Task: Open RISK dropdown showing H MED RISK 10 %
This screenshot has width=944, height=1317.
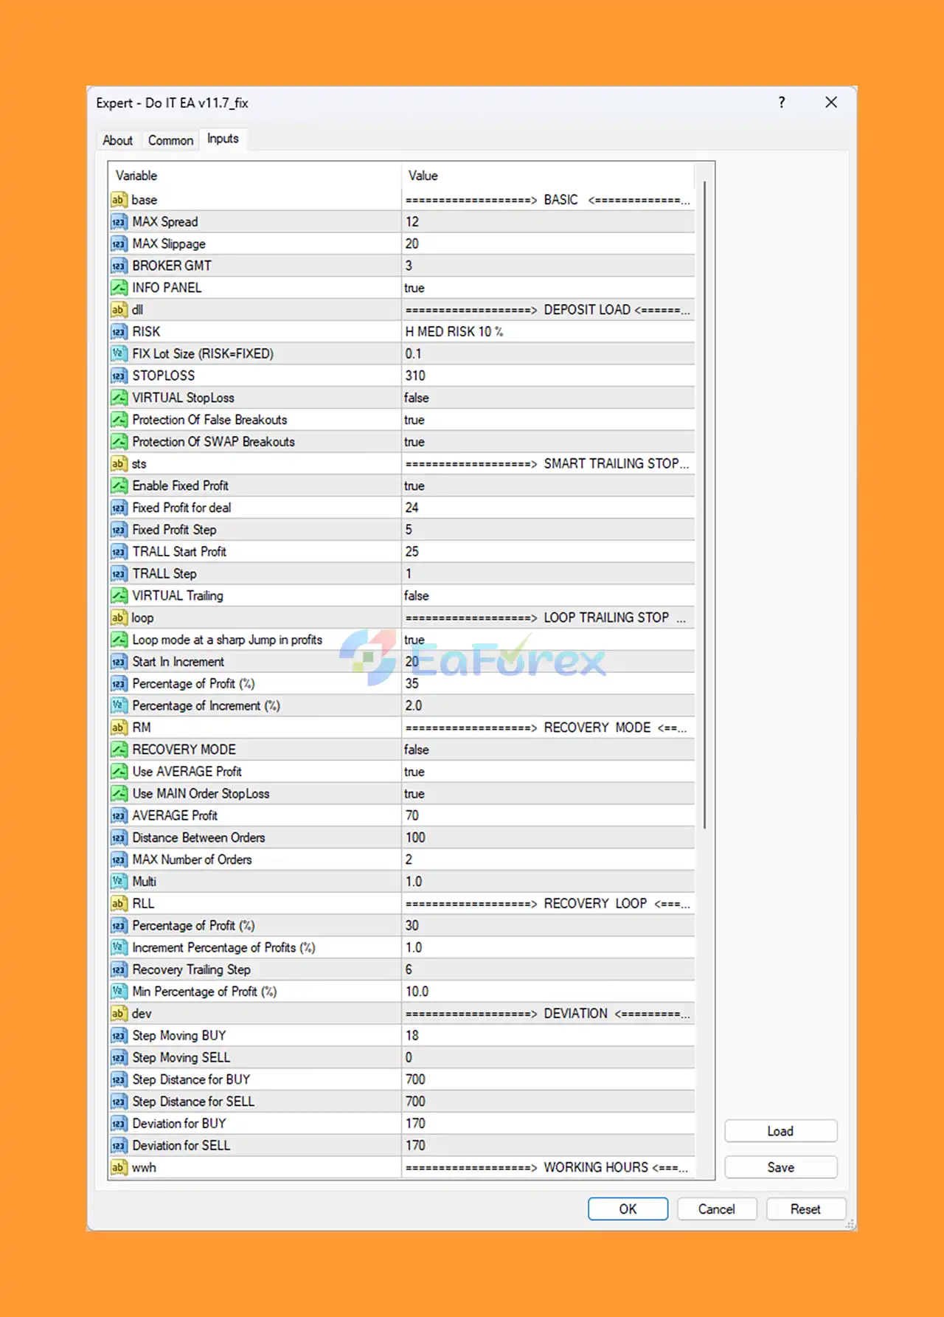Action: 548,332
